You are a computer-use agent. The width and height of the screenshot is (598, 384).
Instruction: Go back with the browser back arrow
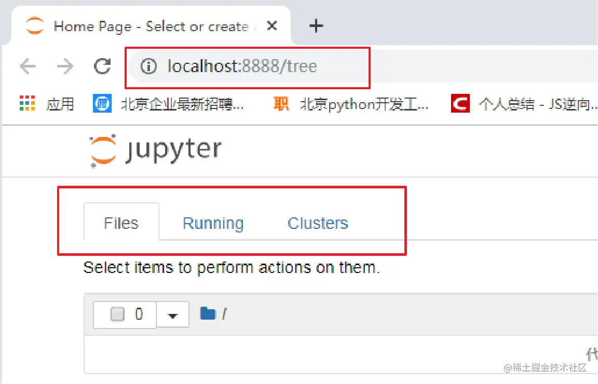coord(28,66)
